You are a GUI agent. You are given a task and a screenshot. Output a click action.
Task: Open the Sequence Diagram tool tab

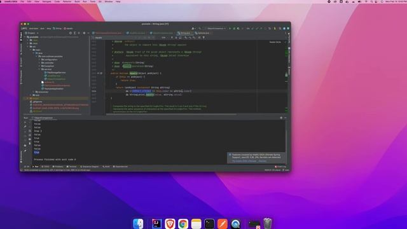point(90,167)
